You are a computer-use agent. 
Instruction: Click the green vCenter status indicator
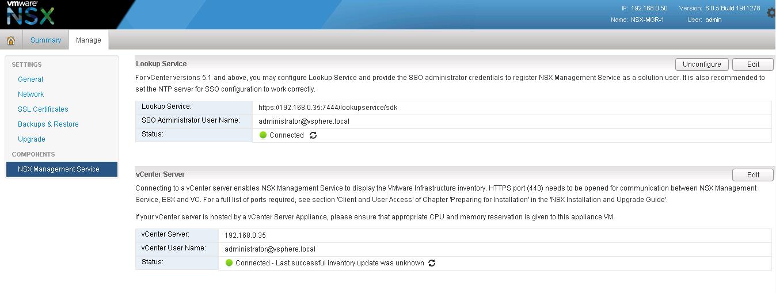pos(229,263)
